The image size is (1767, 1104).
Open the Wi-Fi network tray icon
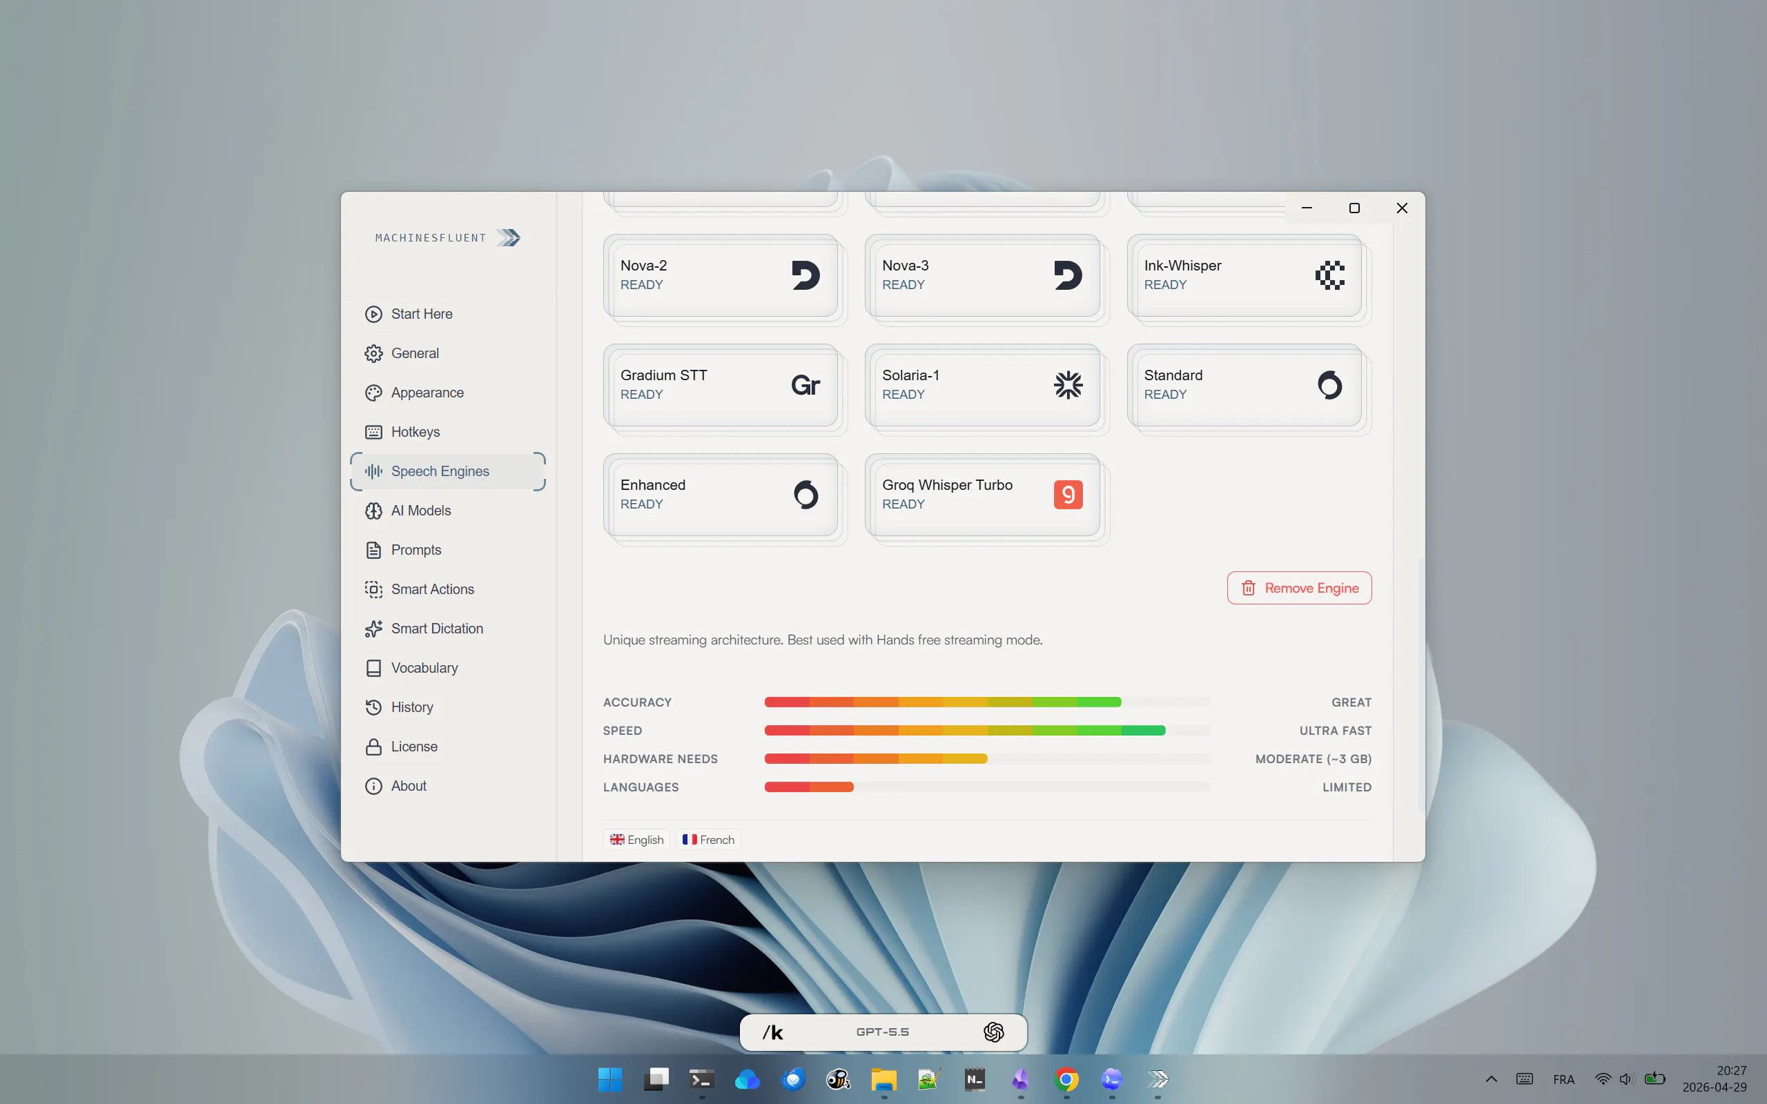1603,1079
